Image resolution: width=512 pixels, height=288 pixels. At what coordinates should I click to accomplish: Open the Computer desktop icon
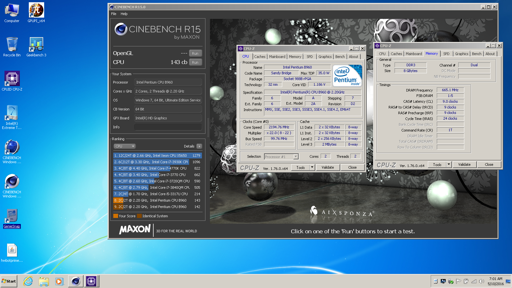point(12,13)
